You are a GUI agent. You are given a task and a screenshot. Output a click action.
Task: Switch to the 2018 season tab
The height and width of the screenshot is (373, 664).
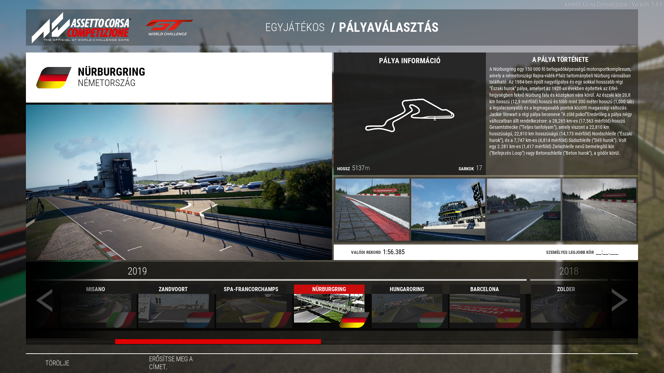tap(569, 271)
